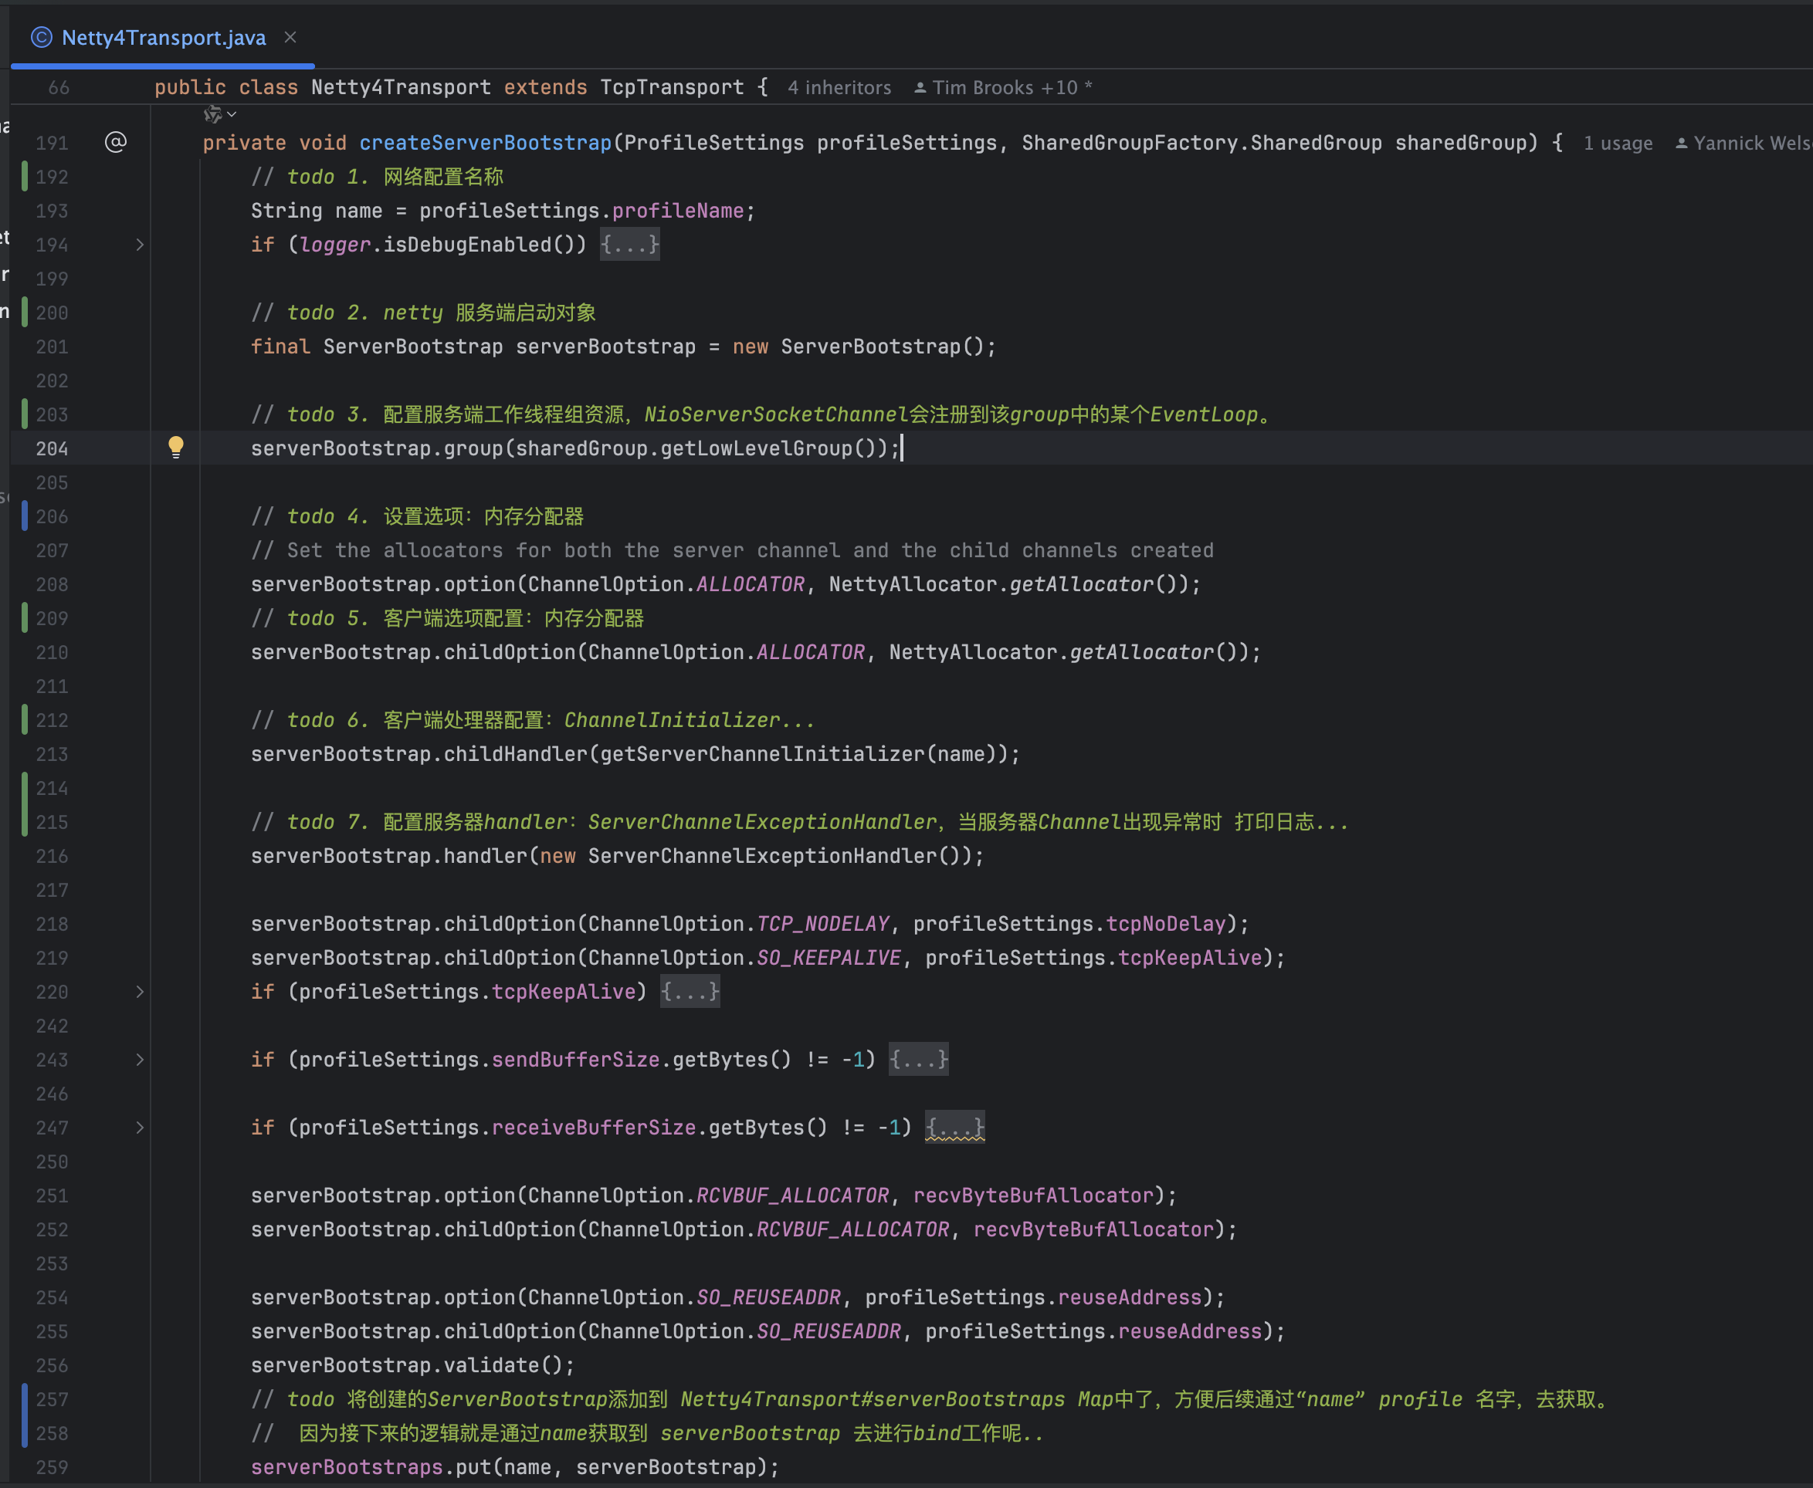The height and width of the screenshot is (1488, 1813).
Task: Close the Netty4Transport.java tab
Action: tap(290, 38)
